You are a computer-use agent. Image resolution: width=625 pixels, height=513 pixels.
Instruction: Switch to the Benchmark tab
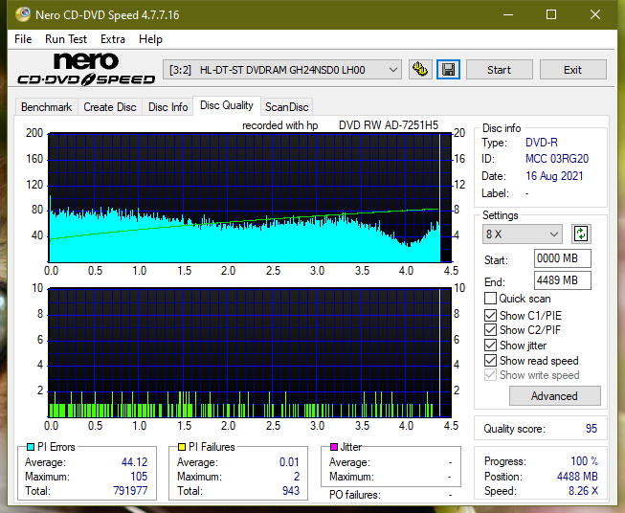tap(47, 107)
